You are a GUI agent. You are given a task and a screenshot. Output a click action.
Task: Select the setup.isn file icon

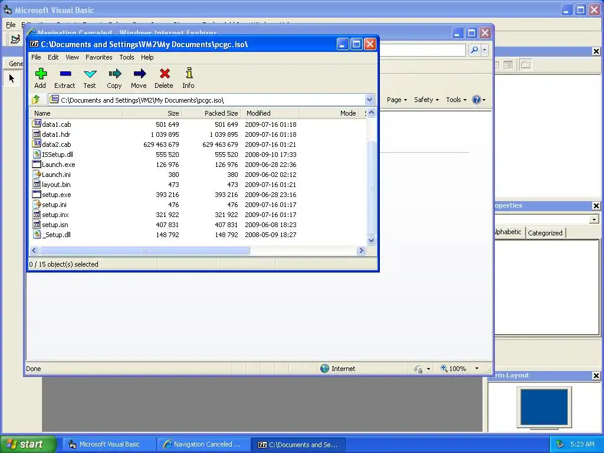[37, 224]
